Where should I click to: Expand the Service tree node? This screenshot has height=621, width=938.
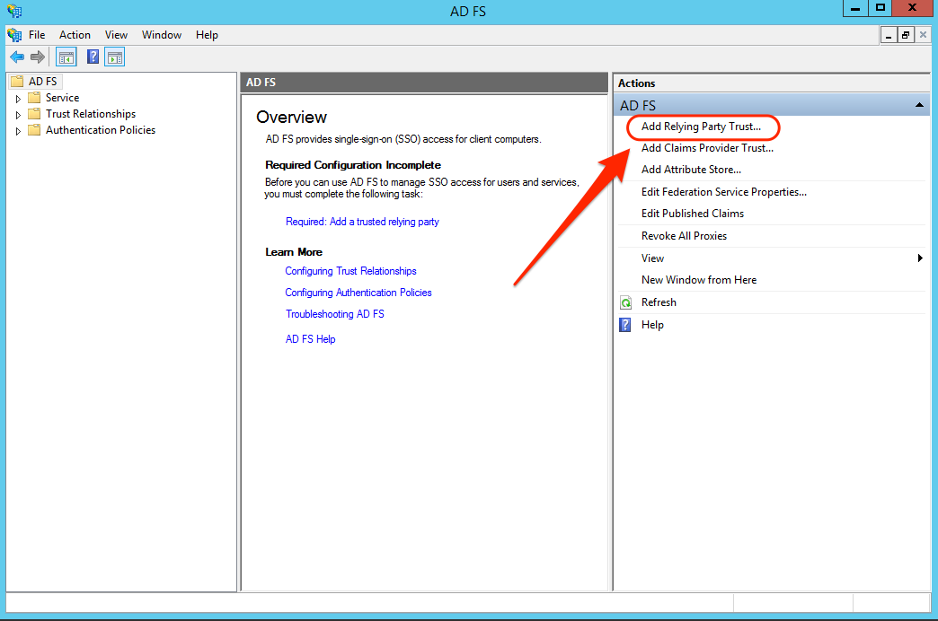(18, 99)
